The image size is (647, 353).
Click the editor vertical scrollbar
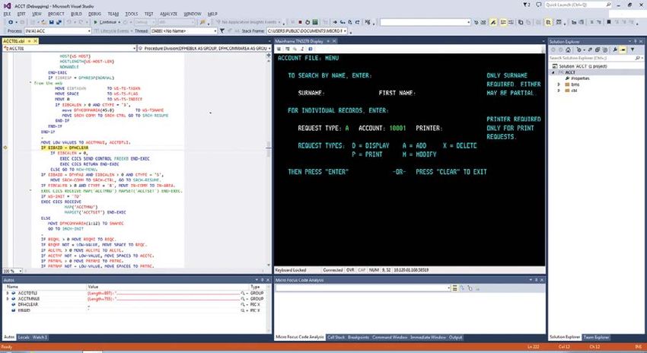click(269, 160)
